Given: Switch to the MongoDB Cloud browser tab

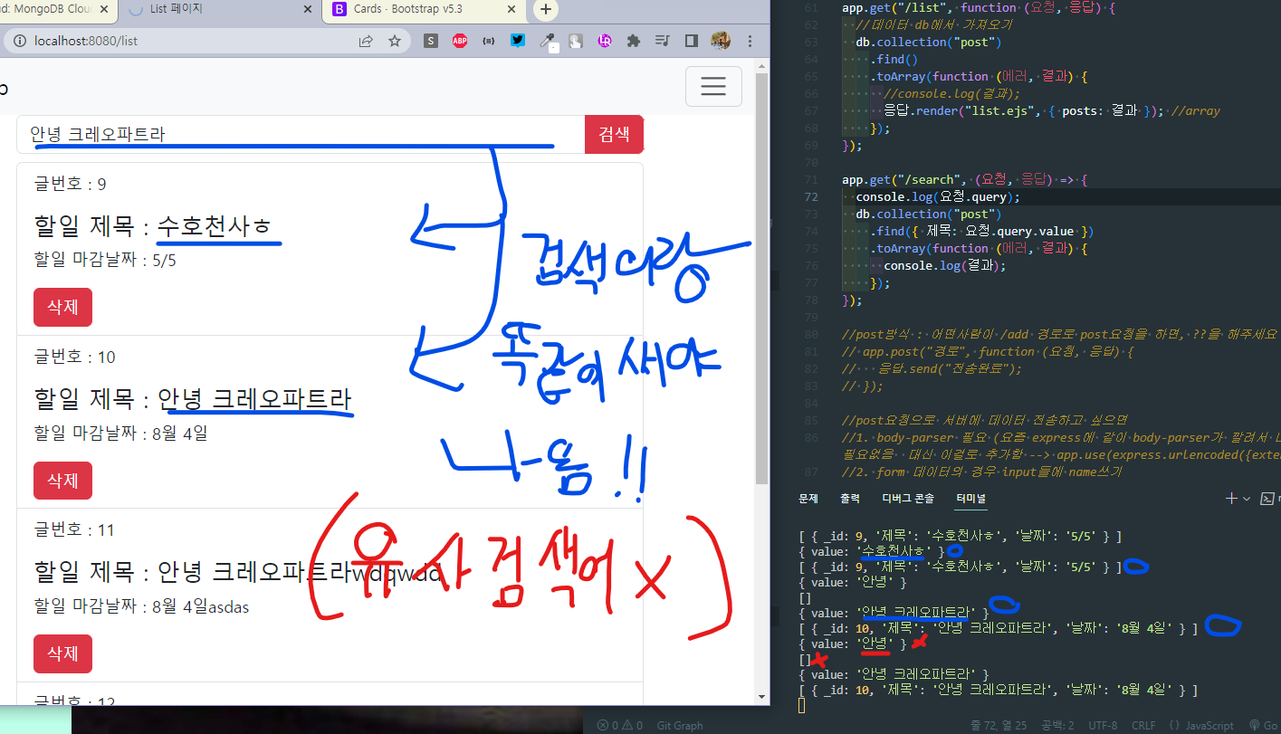Looking at the screenshot, I should click(56, 10).
